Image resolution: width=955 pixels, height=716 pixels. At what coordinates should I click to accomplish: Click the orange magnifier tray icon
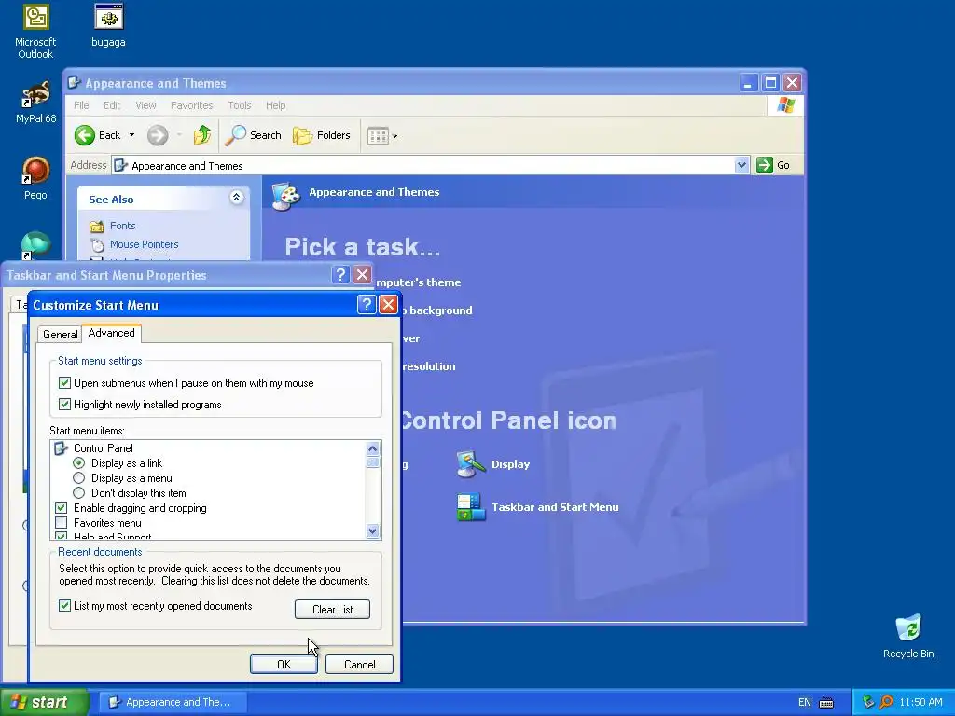[x=886, y=703]
